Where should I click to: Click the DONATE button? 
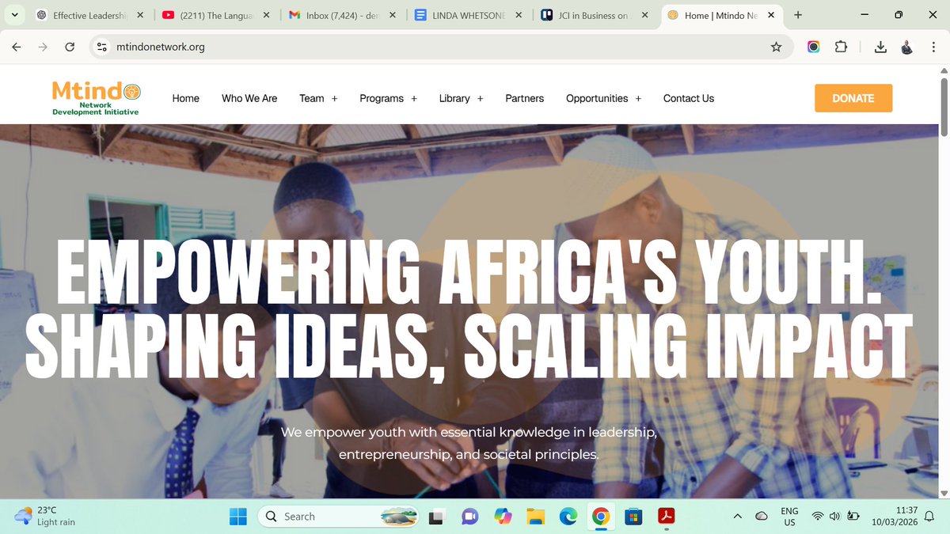click(853, 98)
